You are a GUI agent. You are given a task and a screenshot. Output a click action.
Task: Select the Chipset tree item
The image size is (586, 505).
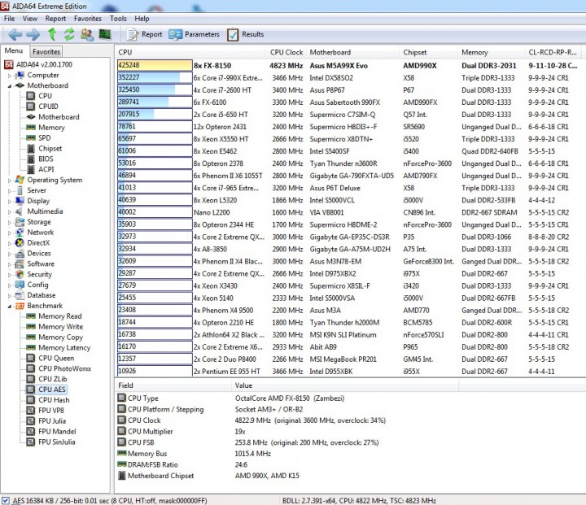50,148
